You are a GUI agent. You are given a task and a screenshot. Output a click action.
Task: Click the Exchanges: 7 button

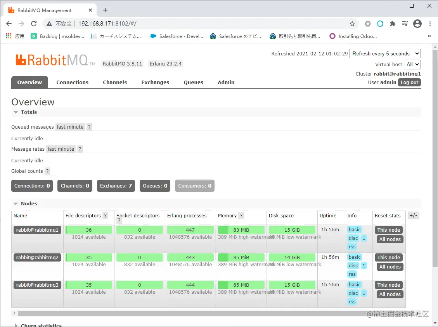tap(116, 186)
